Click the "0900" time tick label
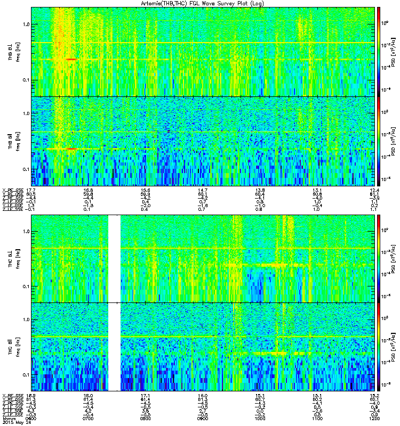Viewport: 400px width, 426px height. [203, 419]
